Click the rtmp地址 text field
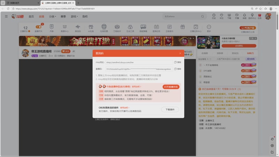 (x=139, y=62)
